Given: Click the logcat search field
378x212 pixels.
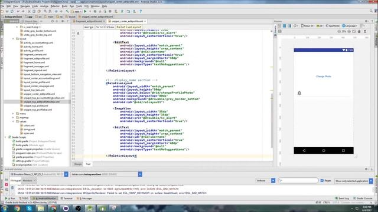Looking at the screenshot, I should pos(298,181).
